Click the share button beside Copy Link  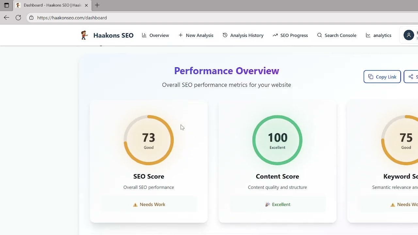[411, 77]
